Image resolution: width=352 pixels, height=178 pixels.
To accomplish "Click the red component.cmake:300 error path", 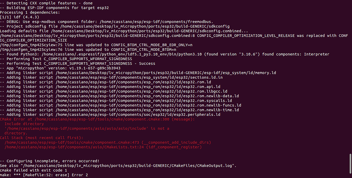I will (x=102, y=119).
